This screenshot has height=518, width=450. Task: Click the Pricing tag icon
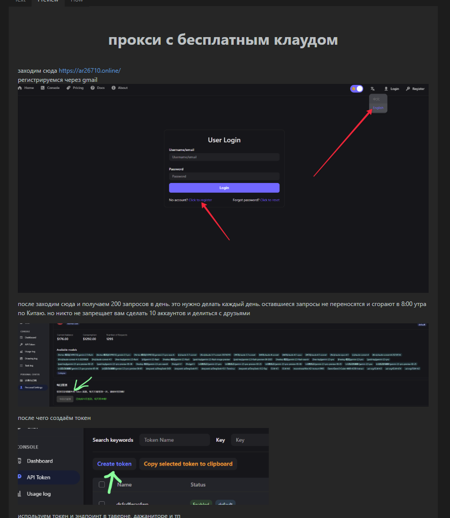click(69, 88)
